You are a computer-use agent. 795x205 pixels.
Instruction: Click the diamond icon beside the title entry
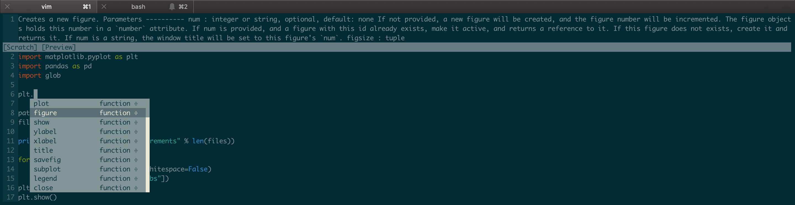(136, 150)
